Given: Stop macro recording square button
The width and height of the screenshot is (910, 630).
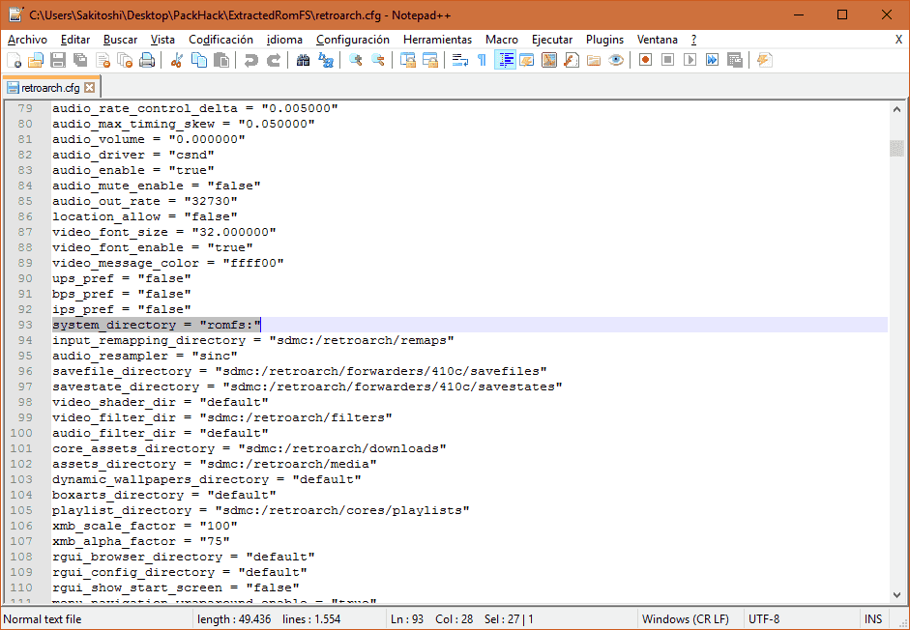Looking at the screenshot, I should tap(668, 60).
